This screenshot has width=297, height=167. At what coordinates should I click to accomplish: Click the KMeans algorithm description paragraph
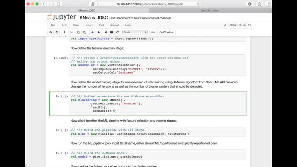click(154, 84)
